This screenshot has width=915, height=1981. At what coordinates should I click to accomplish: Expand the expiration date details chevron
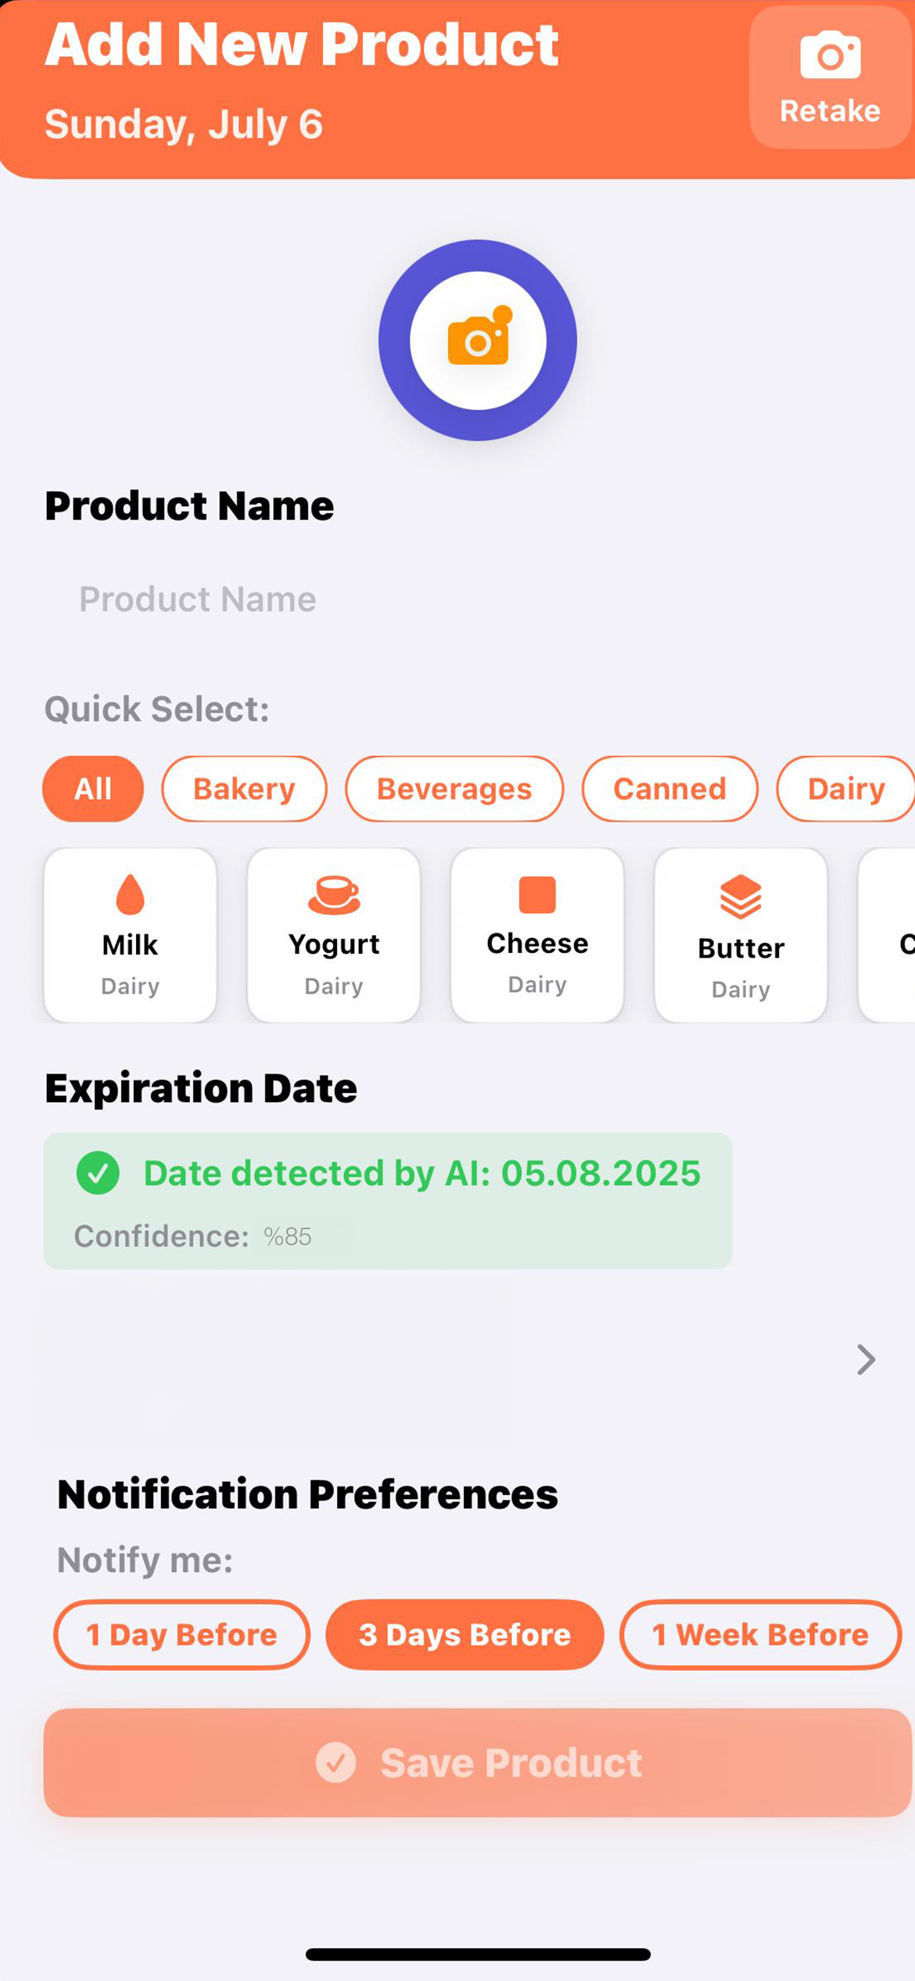coord(865,1360)
